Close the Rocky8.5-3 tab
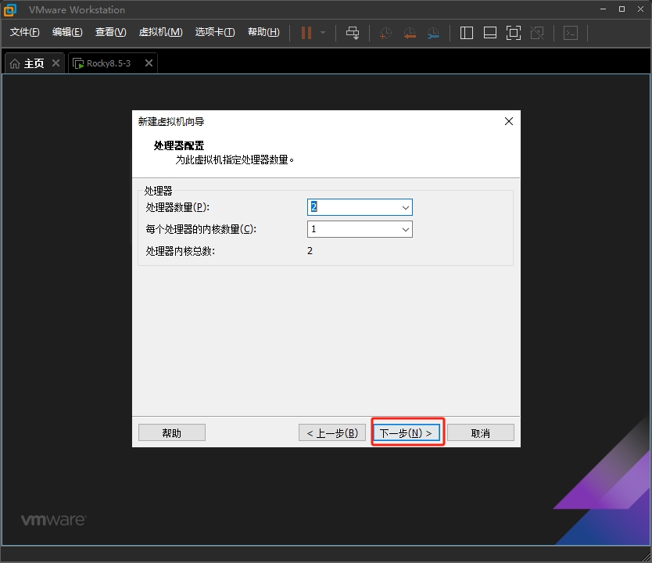This screenshot has height=563, width=652. tap(149, 63)
